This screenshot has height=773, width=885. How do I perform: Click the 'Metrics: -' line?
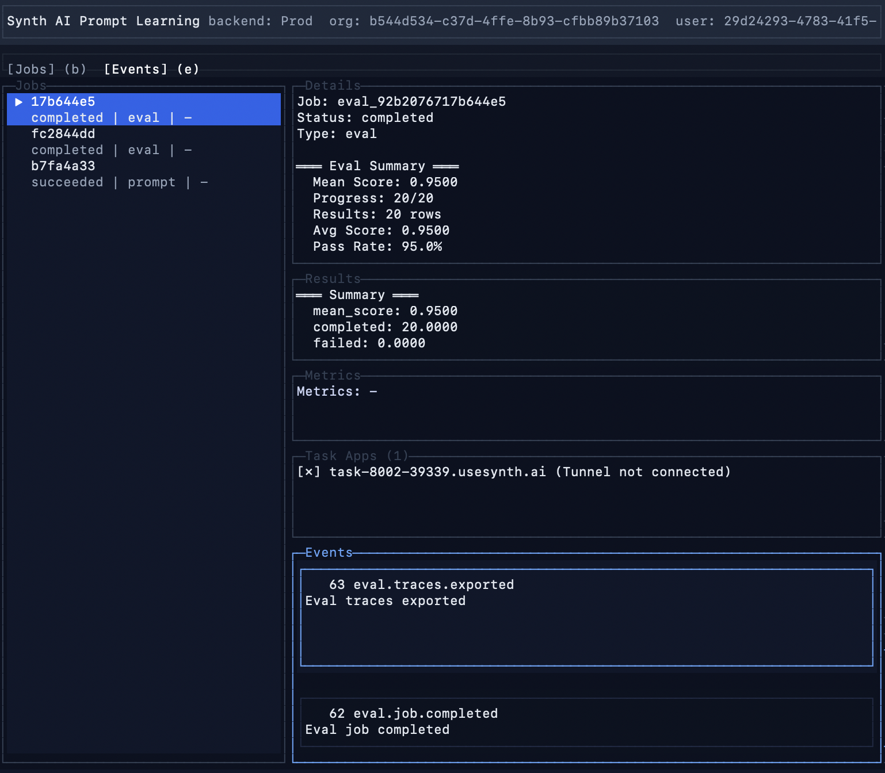pyautogui.click(x=337, y=391)
